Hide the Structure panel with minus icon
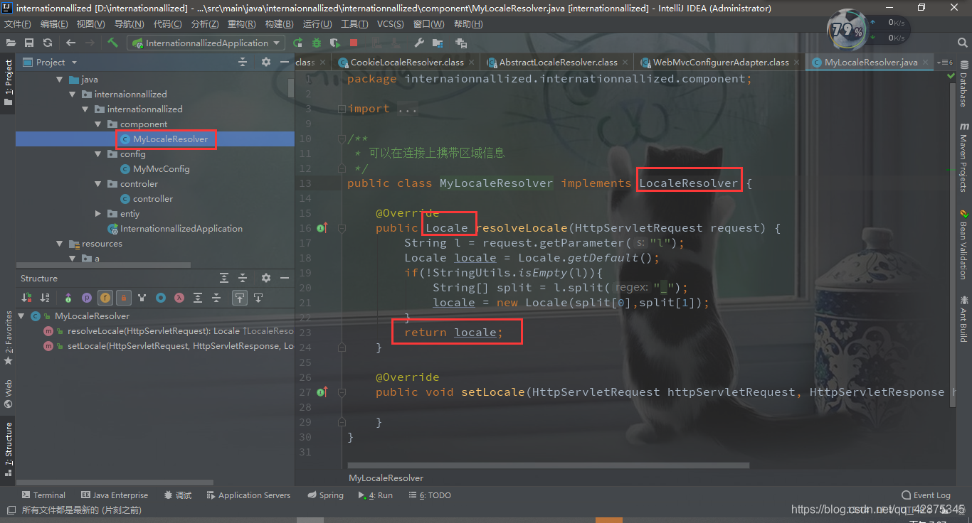The height and width of the screenshot is (523, 972). 285,278
